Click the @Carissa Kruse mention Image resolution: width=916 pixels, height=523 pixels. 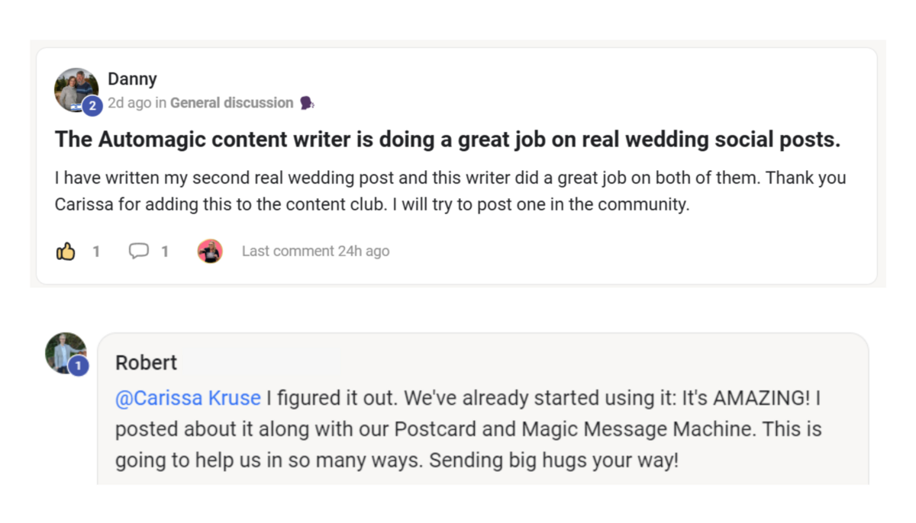188,398
